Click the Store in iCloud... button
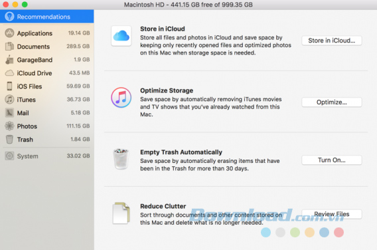Screen dimensions: 377x250 coord(332,41)
